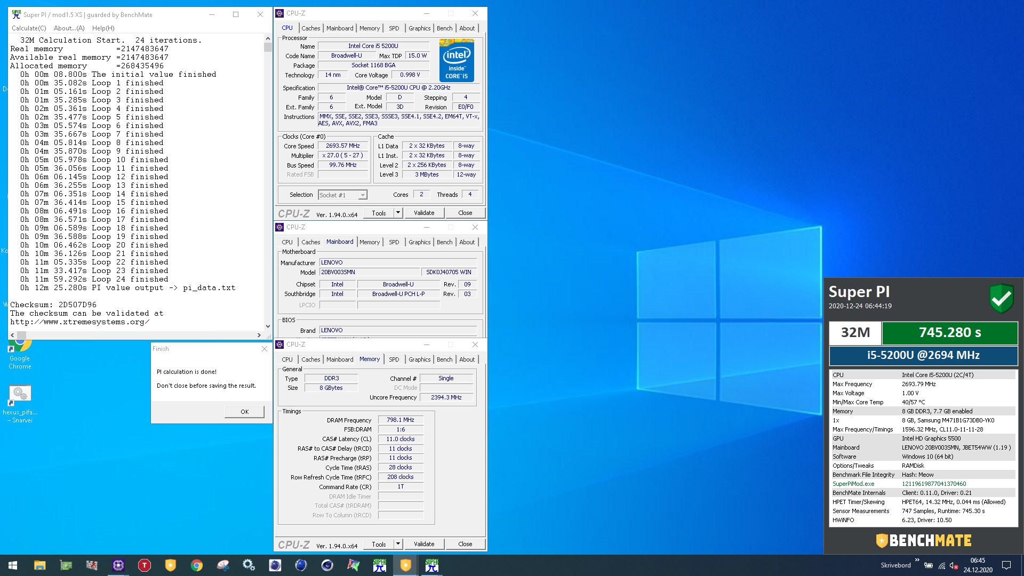1024x576 pixels.
Task: Click the blue sphere square taskbar icon
Action: coord(275,565)
